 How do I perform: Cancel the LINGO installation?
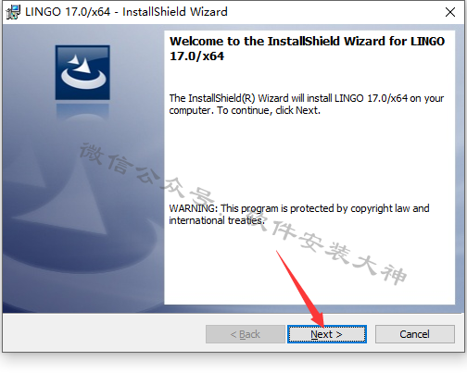415,334
